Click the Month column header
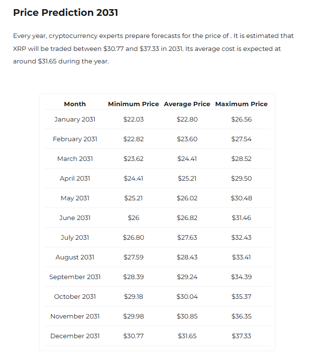Image resolution: width=327 pixels, height=355 pixels. click(75, 104)
